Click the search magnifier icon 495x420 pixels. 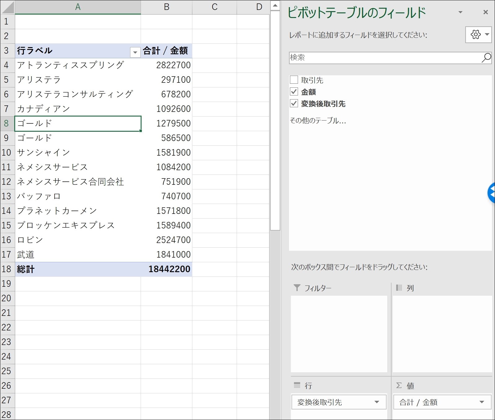coord(486,58)
